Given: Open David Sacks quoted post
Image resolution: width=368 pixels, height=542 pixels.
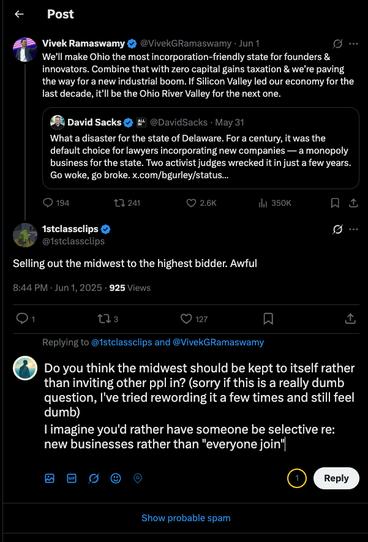Looking at the screenshot, I should pos(201,148).
